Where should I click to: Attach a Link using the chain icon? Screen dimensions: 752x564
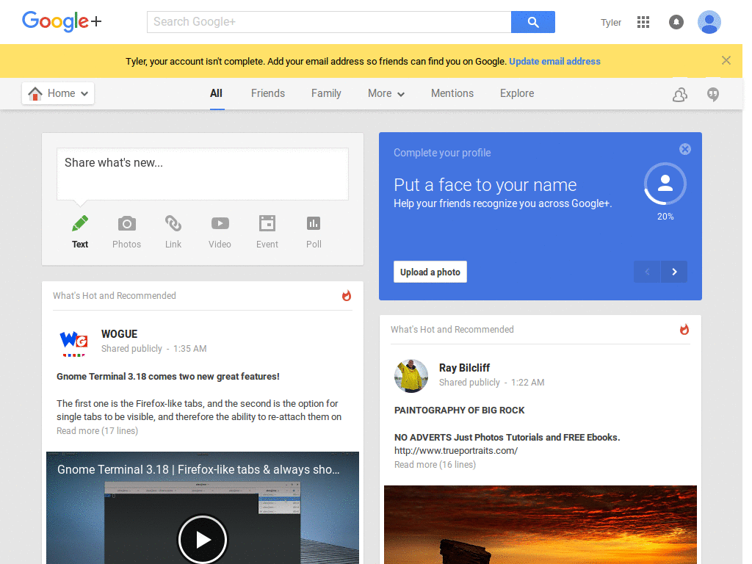point(173,232)
